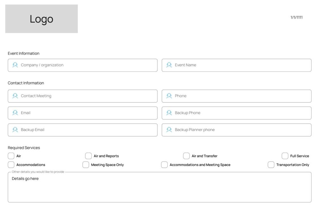The image size is (324, 210).
Task: Select the Full Service checkbox
Action: coord(285,156)
